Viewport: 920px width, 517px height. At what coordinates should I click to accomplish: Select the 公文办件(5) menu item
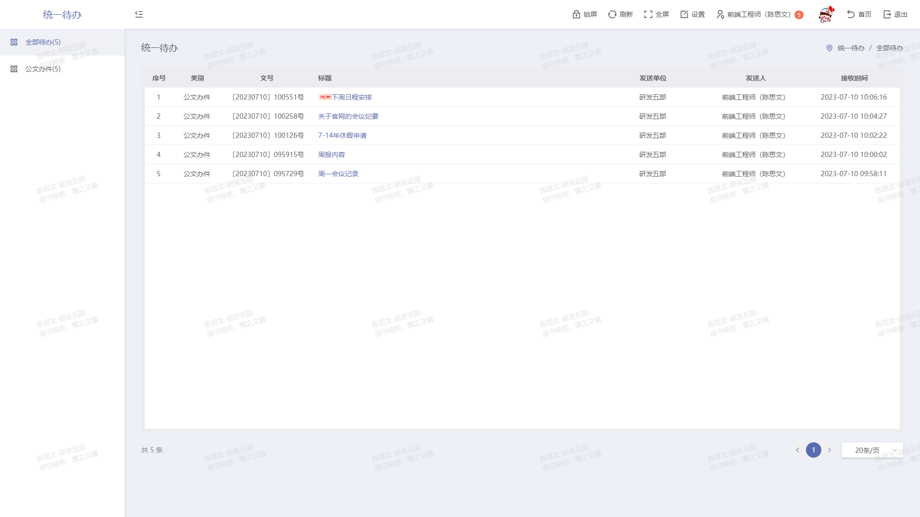43,69
